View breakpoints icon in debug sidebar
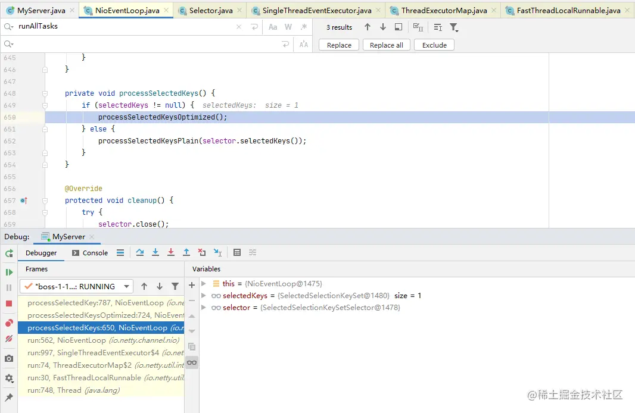The height and width of the screenshot is (413, 635). pyautogui.click(x=9, y=323)
